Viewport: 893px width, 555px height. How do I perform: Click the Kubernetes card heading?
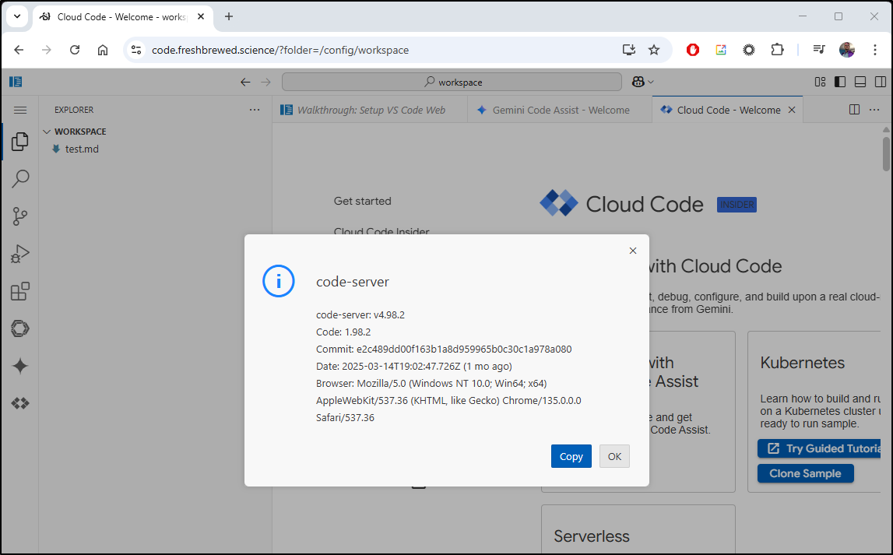click(803, 363)
